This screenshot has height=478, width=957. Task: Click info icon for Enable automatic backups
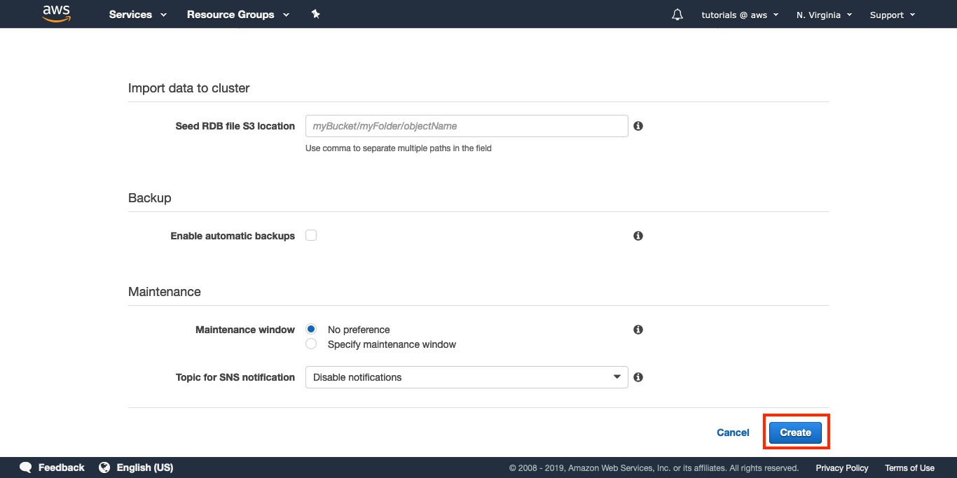coord(638,236)
